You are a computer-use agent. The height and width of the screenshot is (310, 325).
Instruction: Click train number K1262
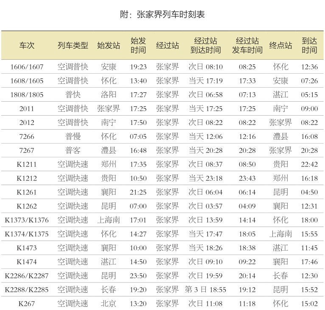click(27, 206)
